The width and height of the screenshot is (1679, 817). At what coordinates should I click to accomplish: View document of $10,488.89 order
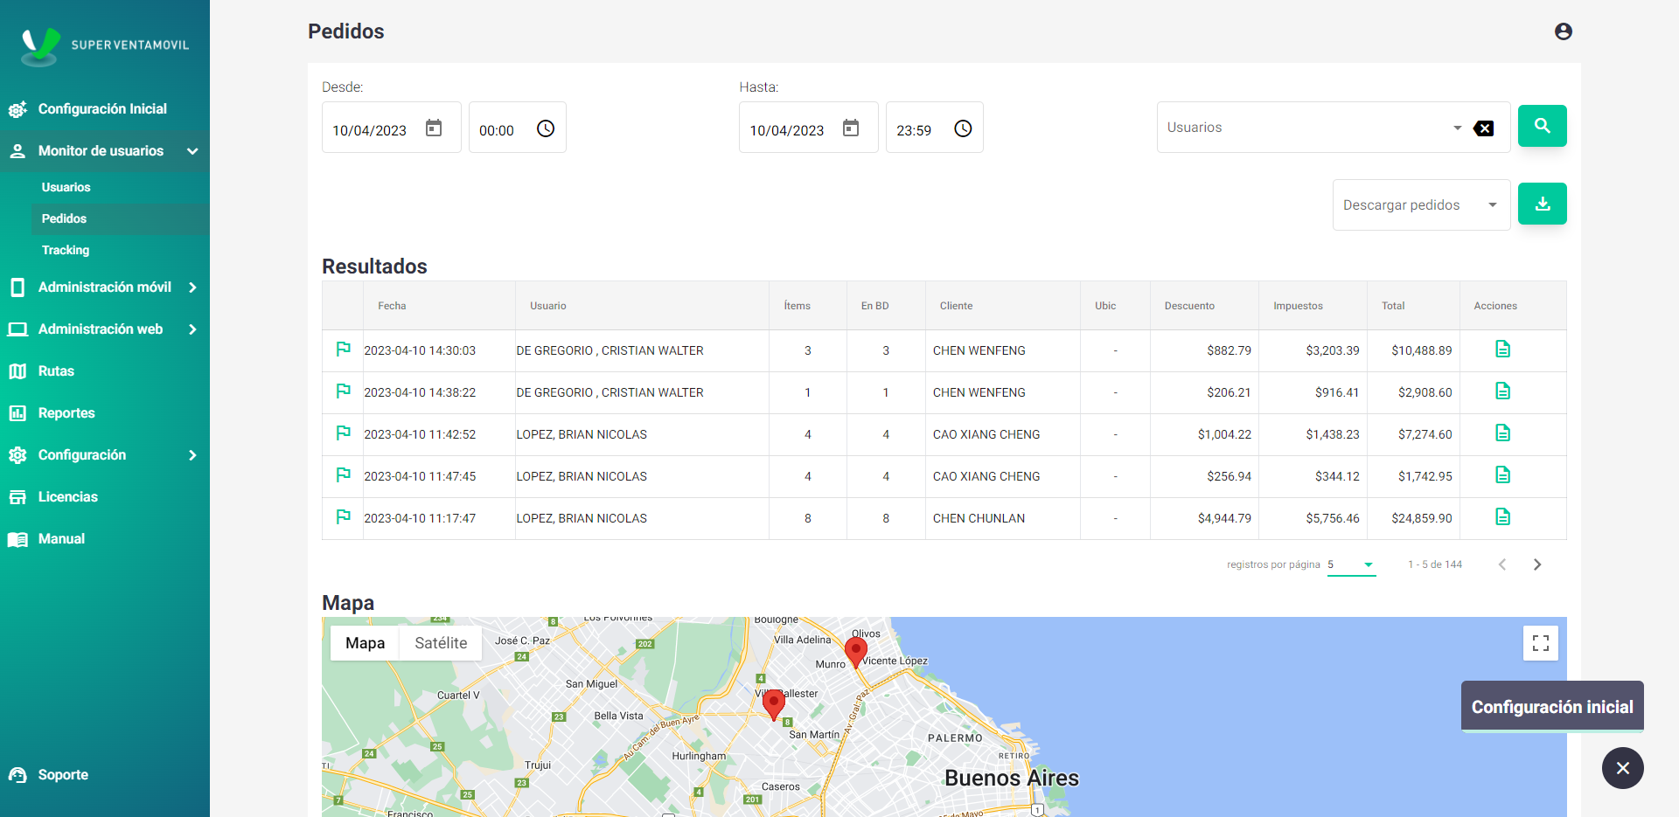pyautogui.click(x=1502, y=350)
